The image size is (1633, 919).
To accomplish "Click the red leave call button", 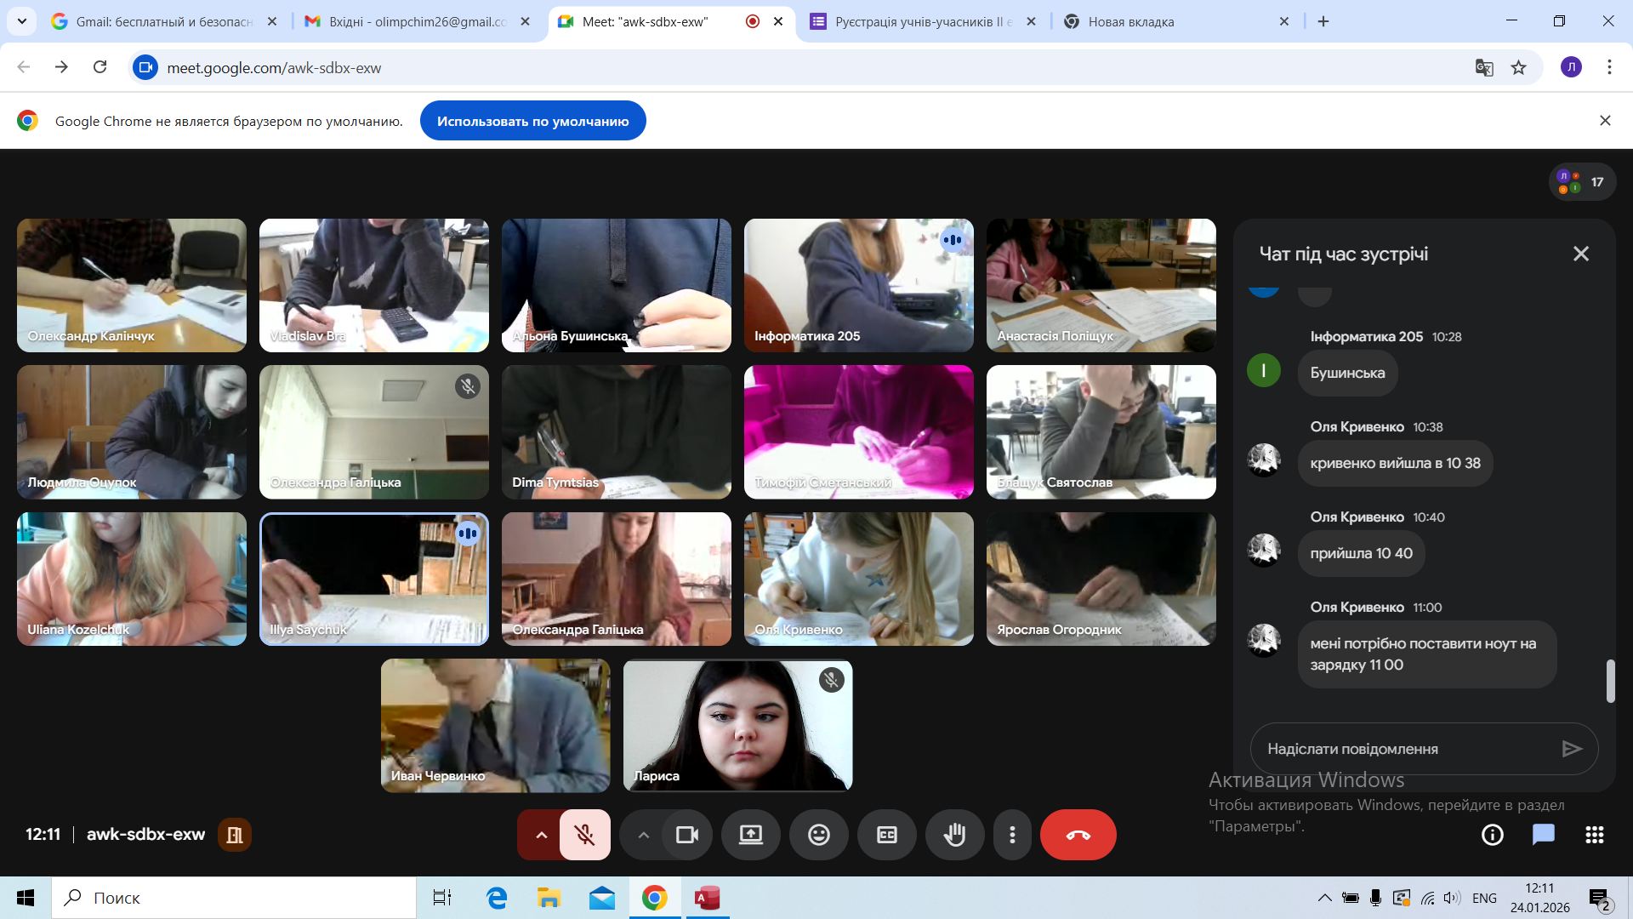I will (x=1078, y=835).
